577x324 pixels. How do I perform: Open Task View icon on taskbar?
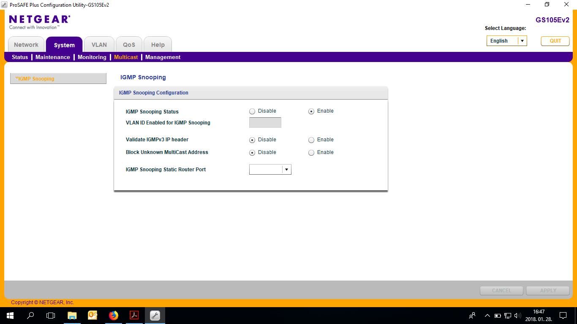click(x=51, y=315)
